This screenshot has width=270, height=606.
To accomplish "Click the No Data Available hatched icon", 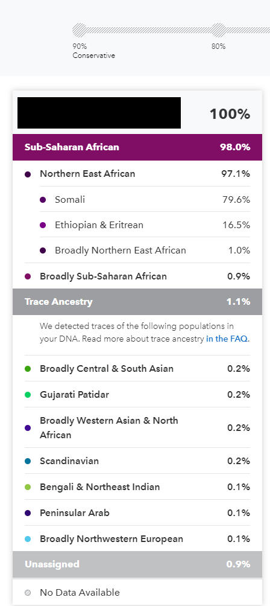I will point(28,593).
